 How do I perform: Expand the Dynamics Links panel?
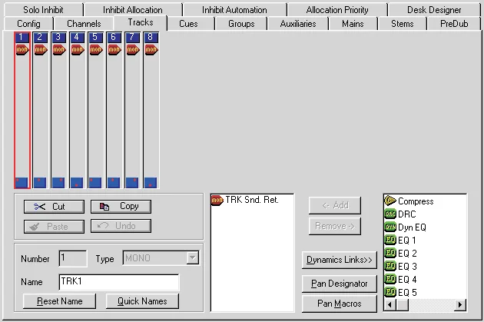[340, 260]
